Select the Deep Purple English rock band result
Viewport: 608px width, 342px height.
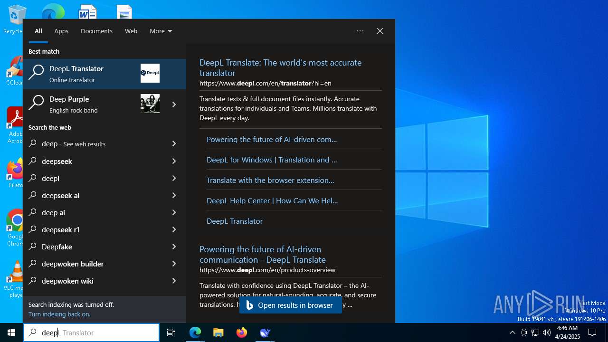pos(92,104)
